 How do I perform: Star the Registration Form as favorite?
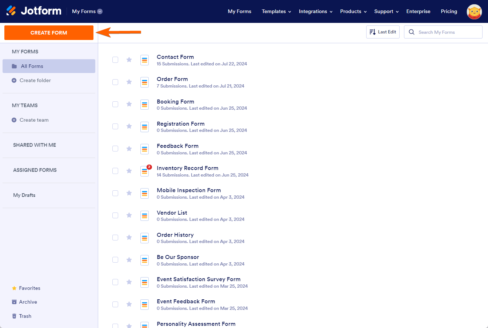tap(129, 126)
